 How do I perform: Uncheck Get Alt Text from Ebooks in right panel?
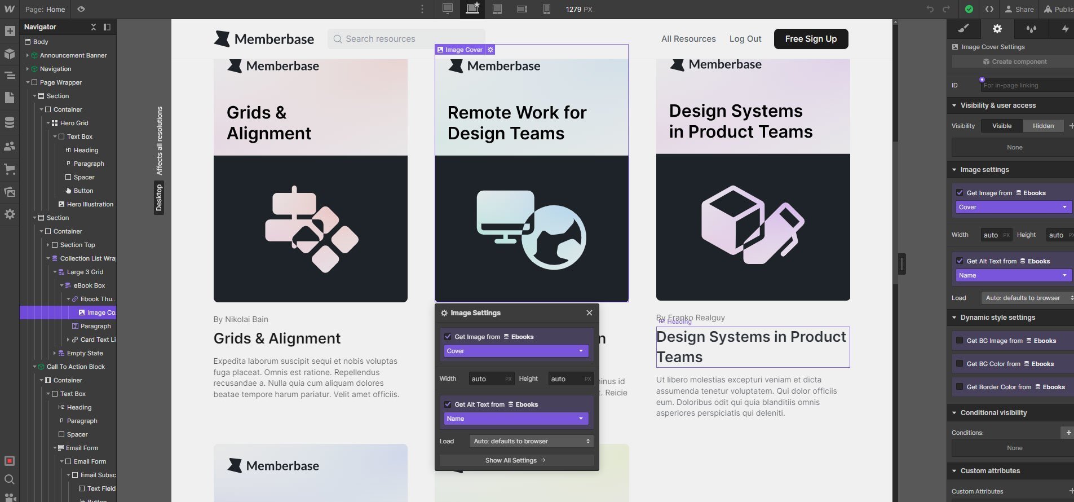[960, 261]
